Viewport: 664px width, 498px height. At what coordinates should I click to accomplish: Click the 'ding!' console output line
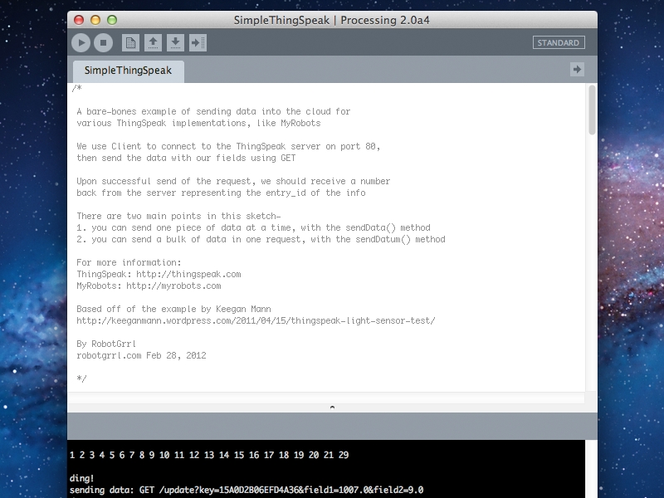(81, 479)
